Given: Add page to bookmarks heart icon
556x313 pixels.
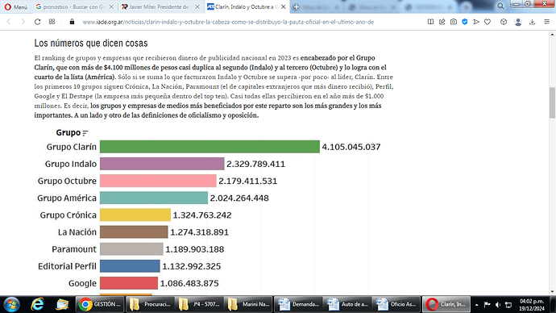Looking at the screenshot, I should click(488, 22).
